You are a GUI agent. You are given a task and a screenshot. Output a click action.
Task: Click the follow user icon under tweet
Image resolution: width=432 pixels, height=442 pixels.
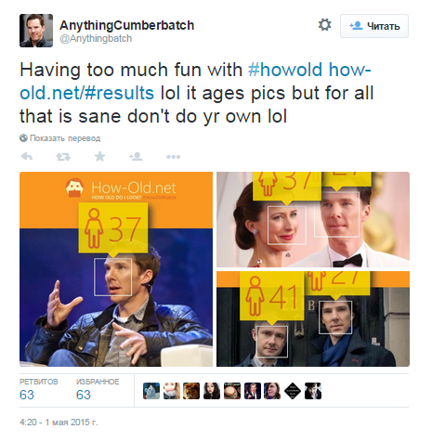[136, 157]
